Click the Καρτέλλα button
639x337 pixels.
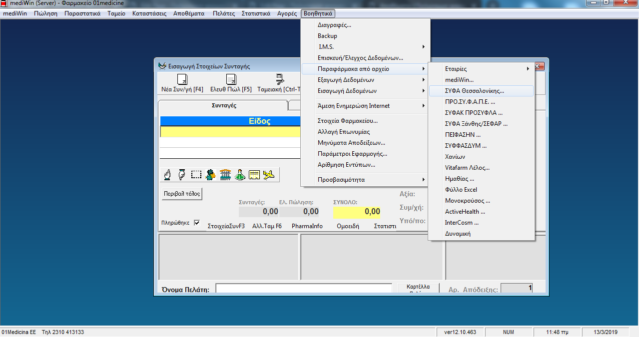click(x=419, y=288)
